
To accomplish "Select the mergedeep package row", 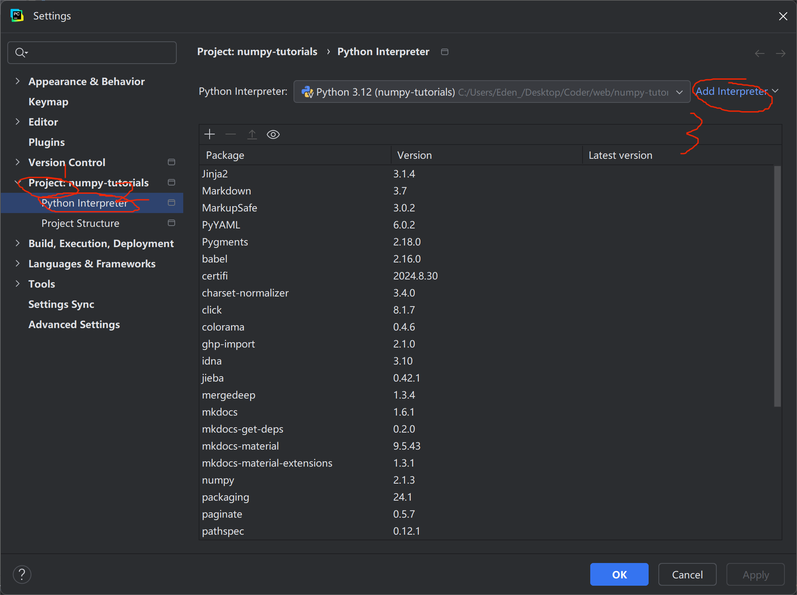I will click(486, 395).
